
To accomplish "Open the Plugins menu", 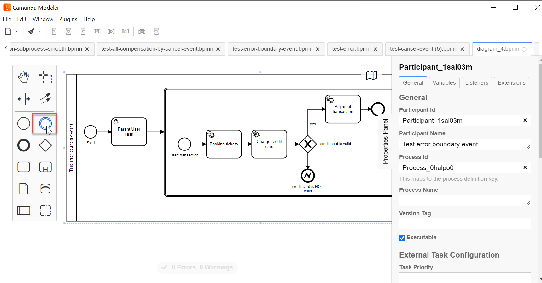I will click(68, 19).
